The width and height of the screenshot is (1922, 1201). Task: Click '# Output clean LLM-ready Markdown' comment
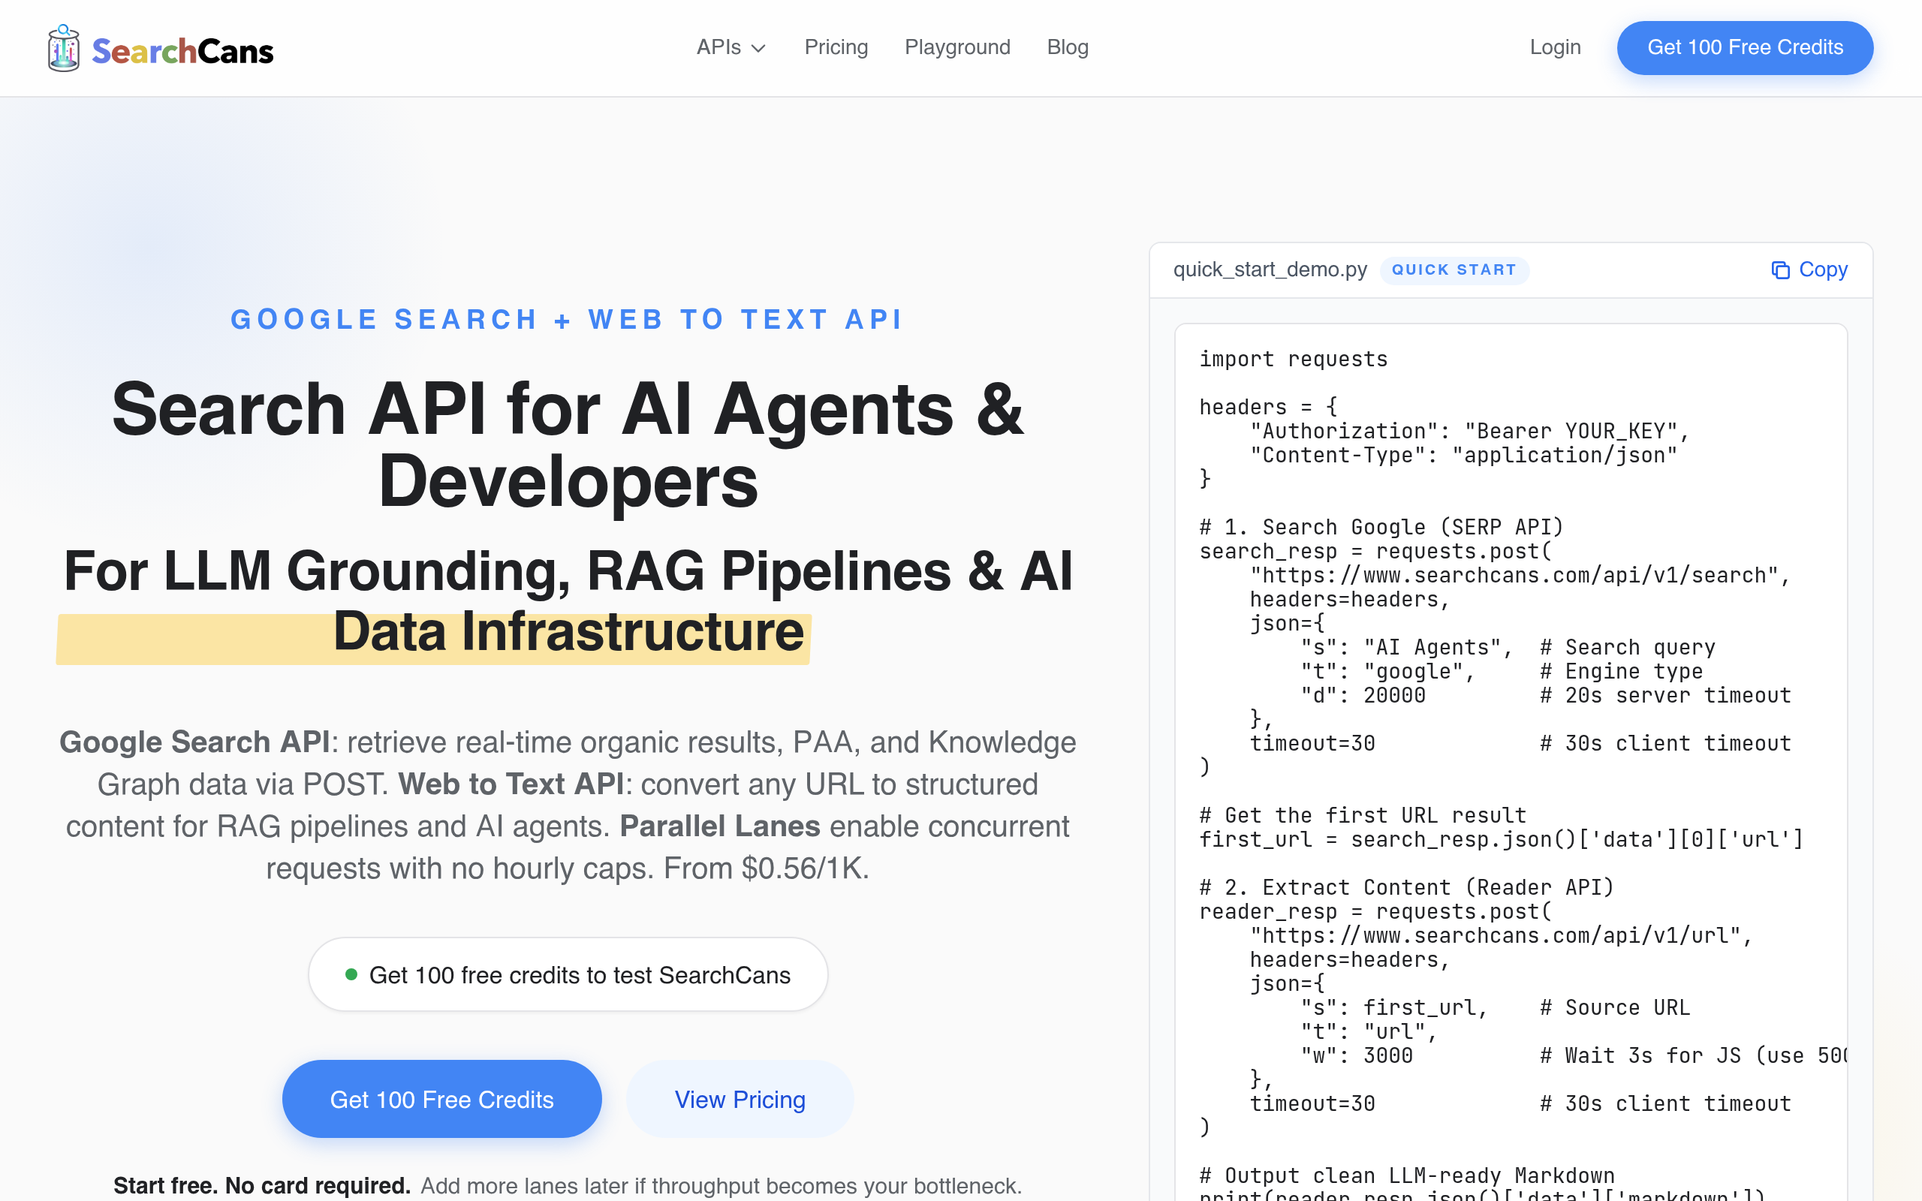pyautogui.click(x=1406, y=1175)
